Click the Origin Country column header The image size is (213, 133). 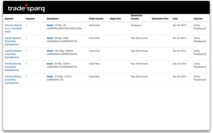click(x=96, y=19)
